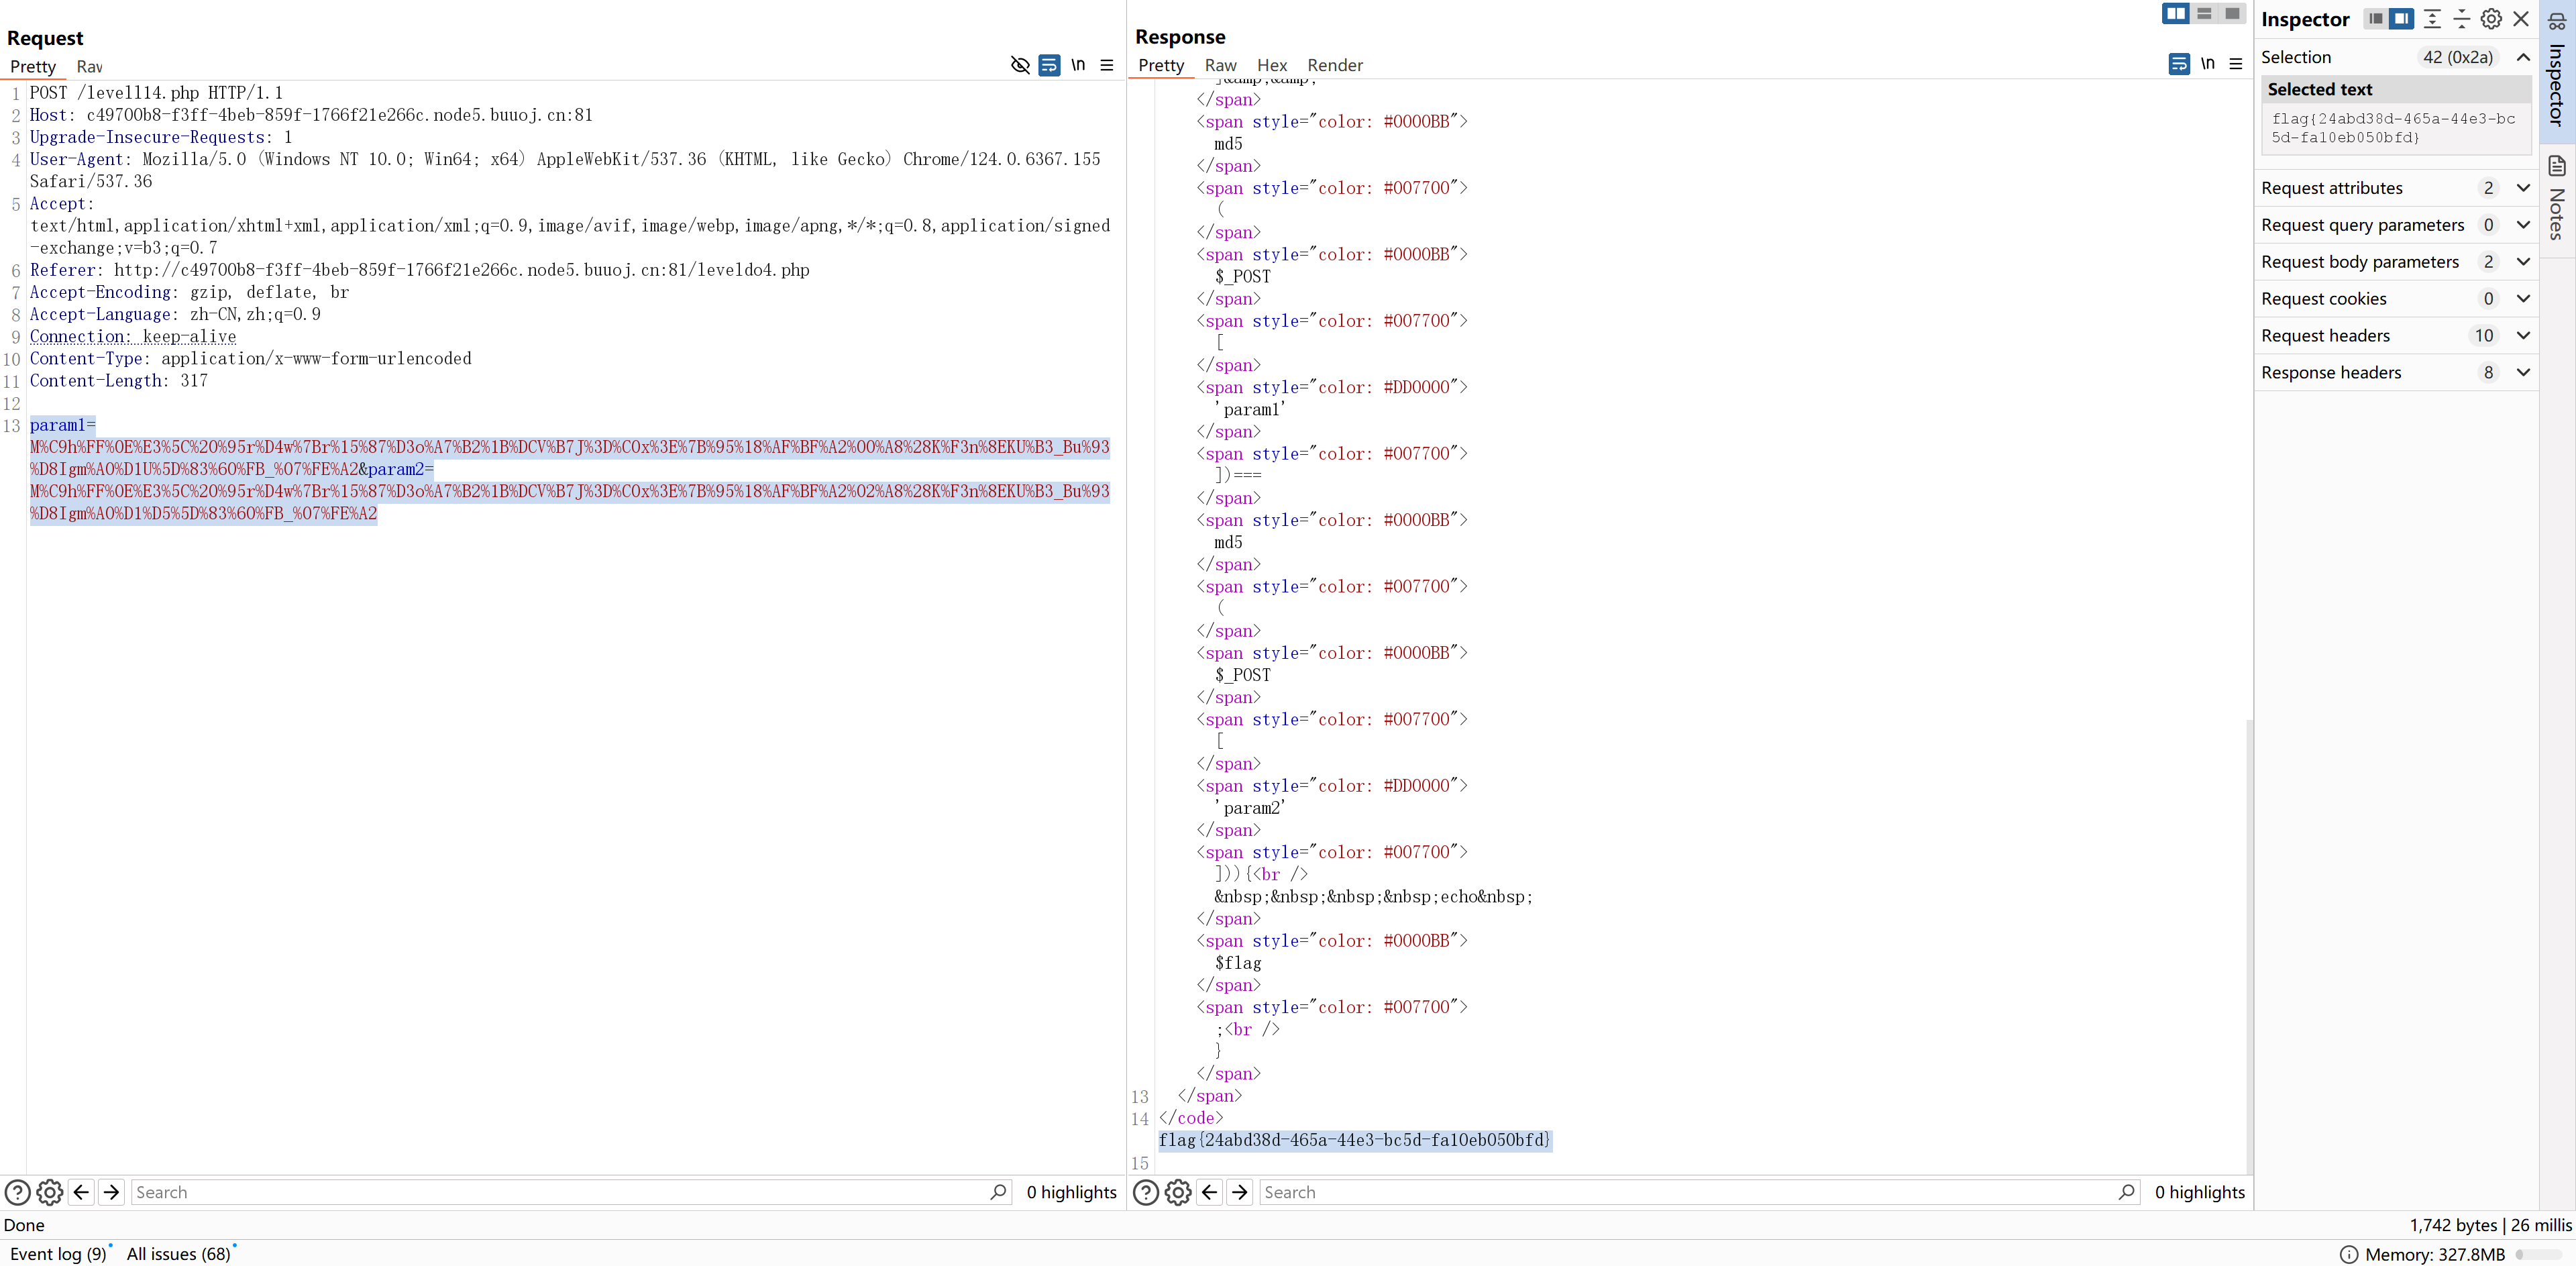The height and width of the screenshot is (1266, 2576).
Task: Open All issues from status bar
Action: pyautogui.click(x=178, y=1254)
